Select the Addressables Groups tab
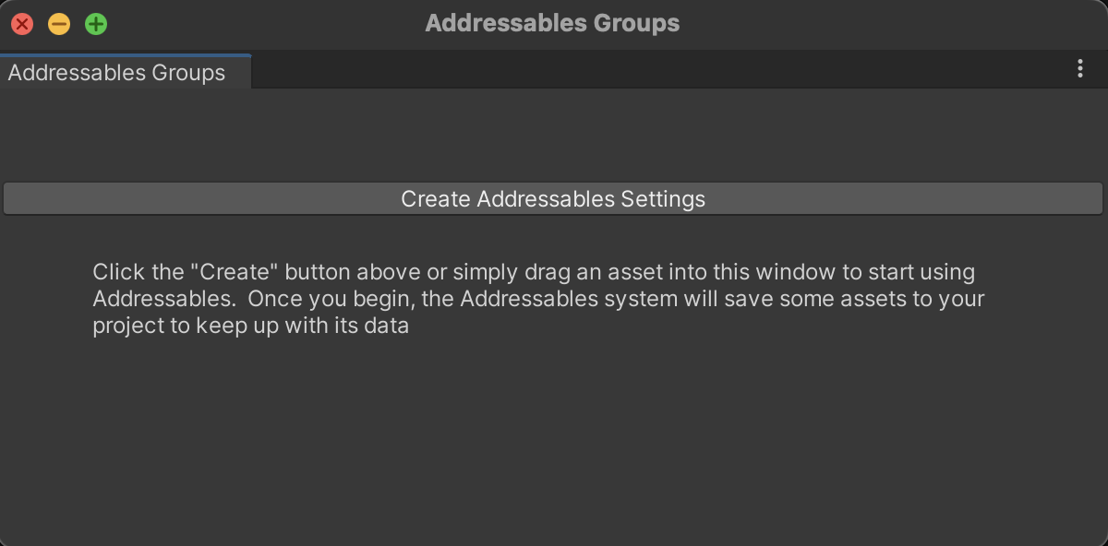This screenshot has height=546, width=1108. point(117,73)
